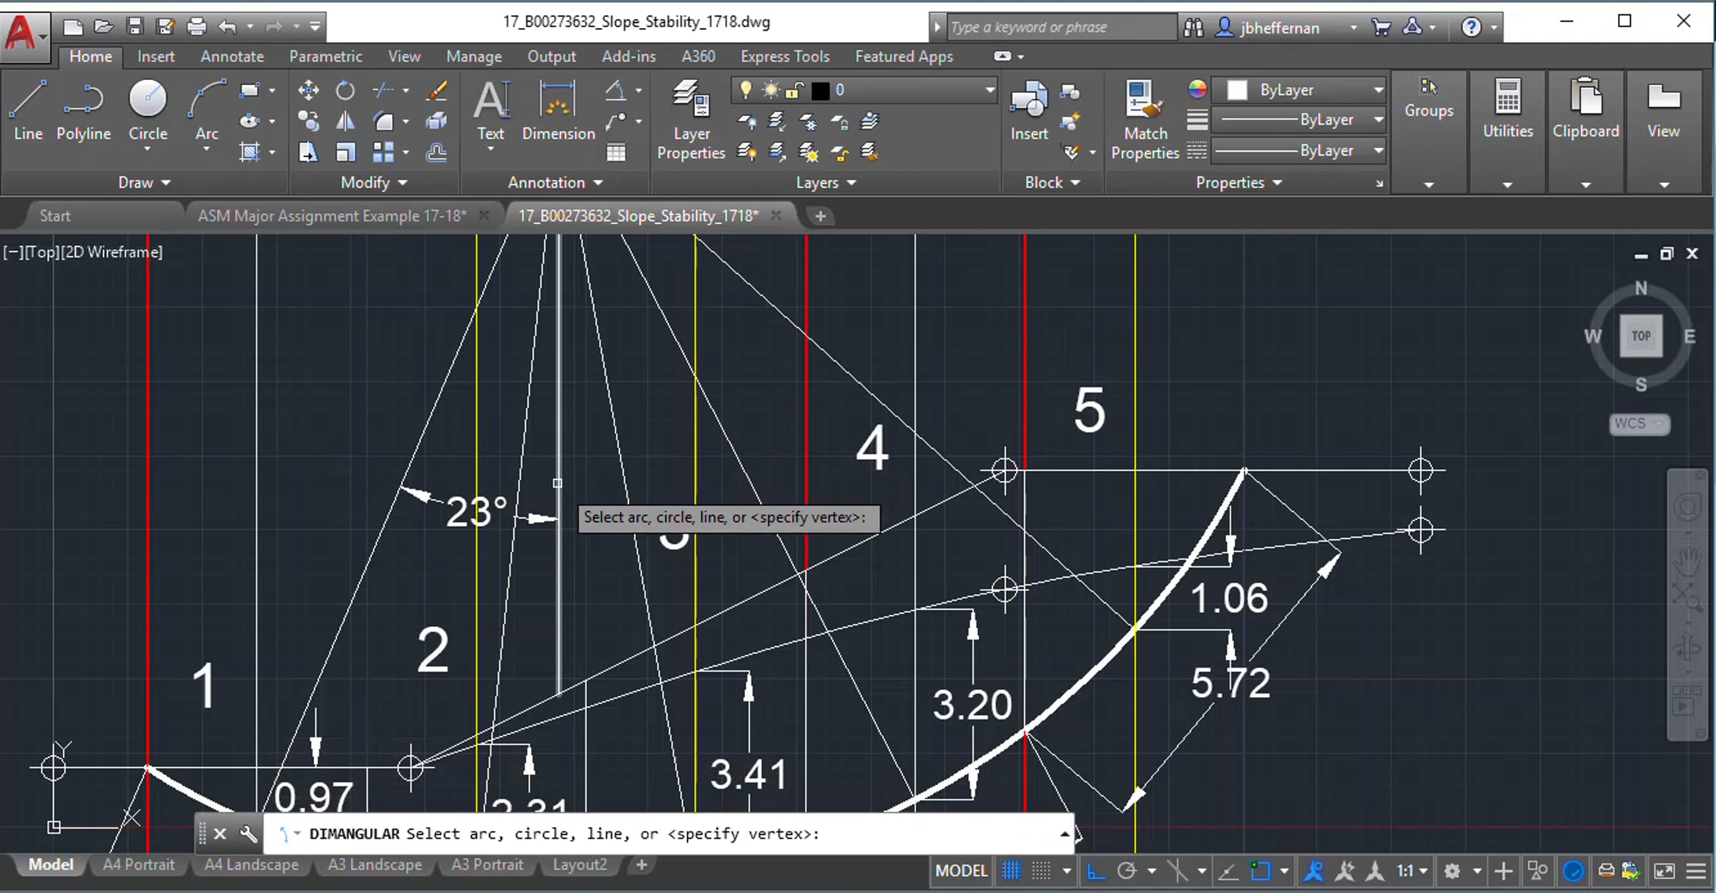Open the Annotate ribbon tab

coord(232,56)
